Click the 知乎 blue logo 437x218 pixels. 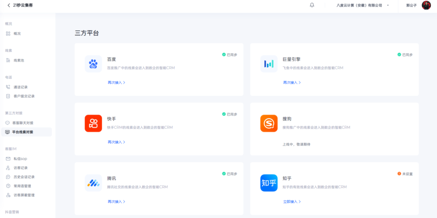269,183
